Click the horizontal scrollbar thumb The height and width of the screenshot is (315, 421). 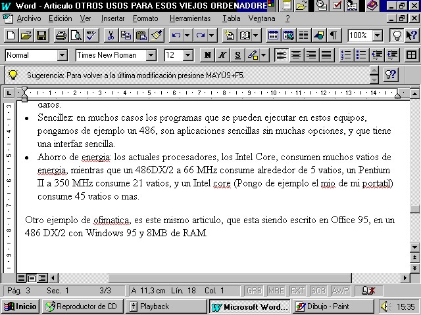click(230, 278)
